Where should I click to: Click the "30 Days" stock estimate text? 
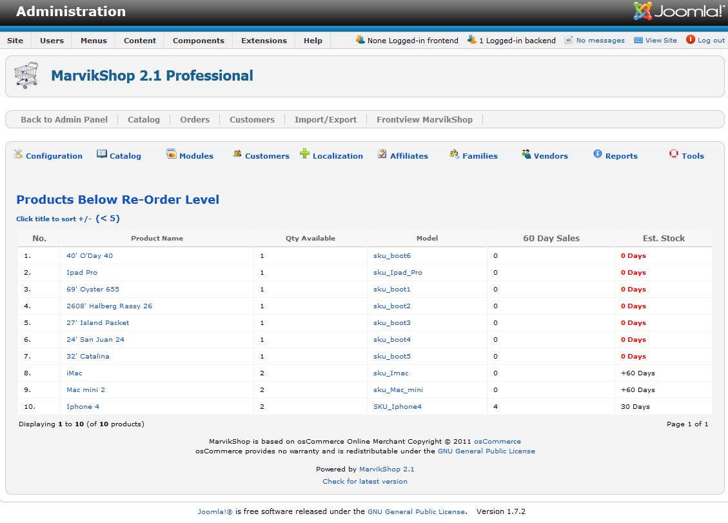[x=635, y=406]
